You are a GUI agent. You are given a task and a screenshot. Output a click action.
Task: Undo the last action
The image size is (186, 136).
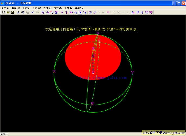(33, 12)
